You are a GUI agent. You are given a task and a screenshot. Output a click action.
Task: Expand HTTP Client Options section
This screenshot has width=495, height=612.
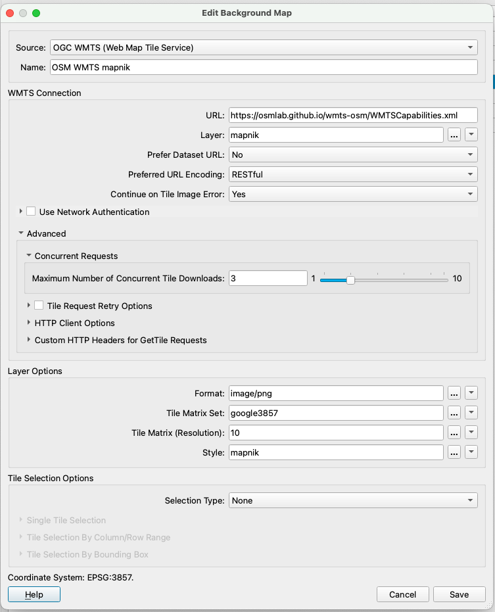[28, 322]
